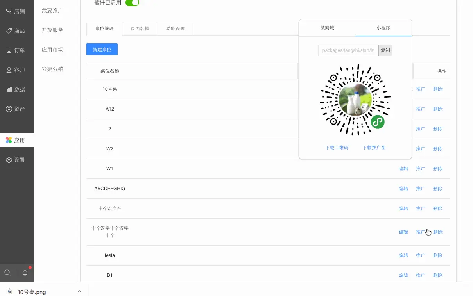Click 删除 for the W2 row
The height and width of the screenshot is (296, 473).
[438, 149]
